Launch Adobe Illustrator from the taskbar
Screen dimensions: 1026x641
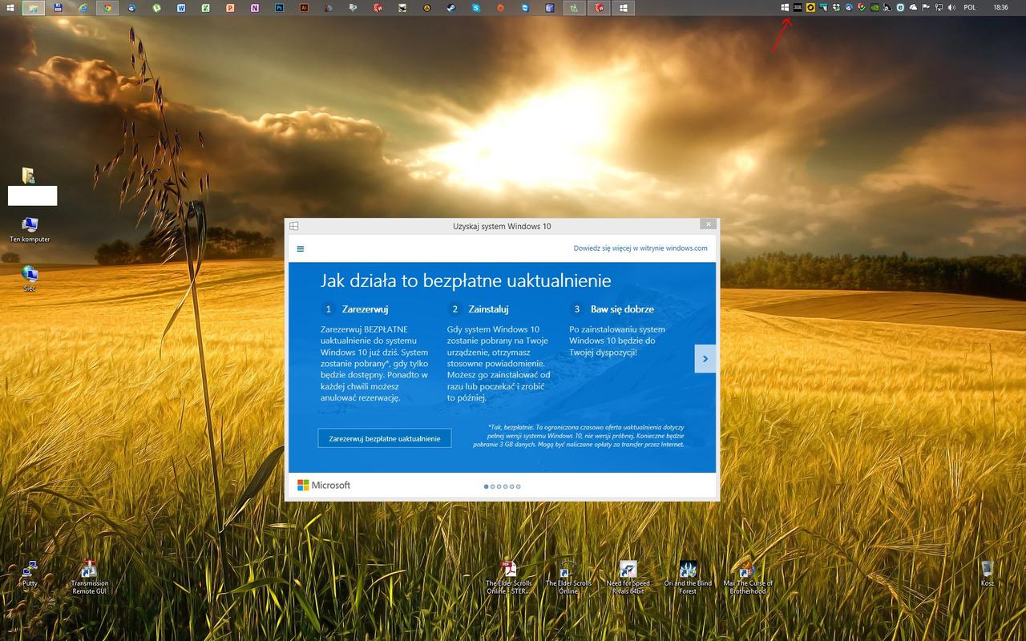tap(304, 7)
